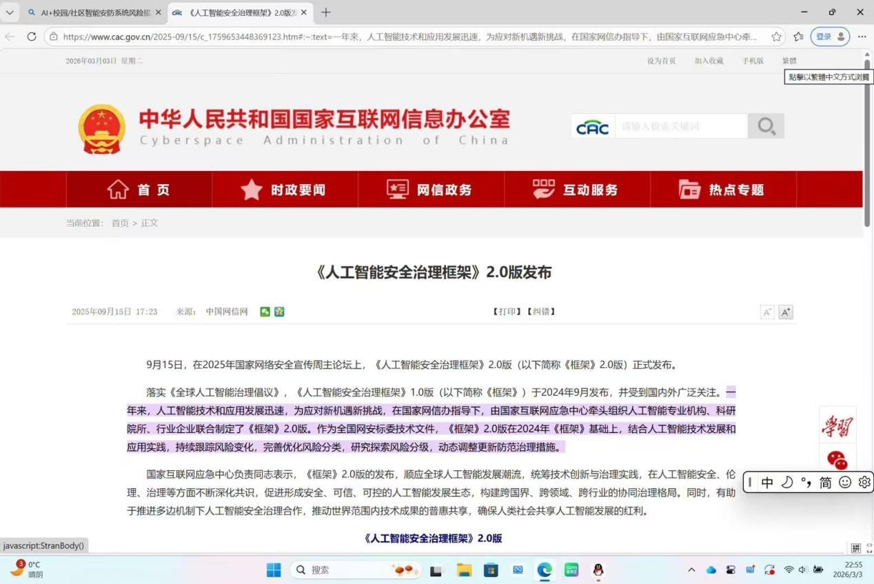Decrease font size with A- button
The width and height of the screenshot is (874, 584).
(x=767, y=312)
